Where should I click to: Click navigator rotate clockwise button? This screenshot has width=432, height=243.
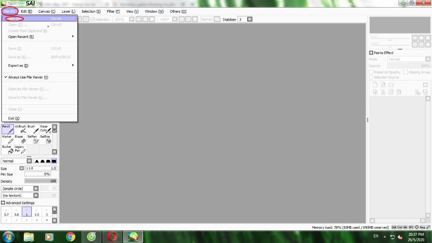(421, 44)
